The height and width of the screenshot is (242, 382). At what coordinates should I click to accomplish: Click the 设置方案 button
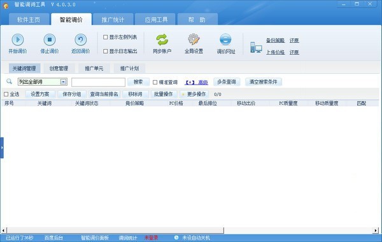[x=40, y=94]
